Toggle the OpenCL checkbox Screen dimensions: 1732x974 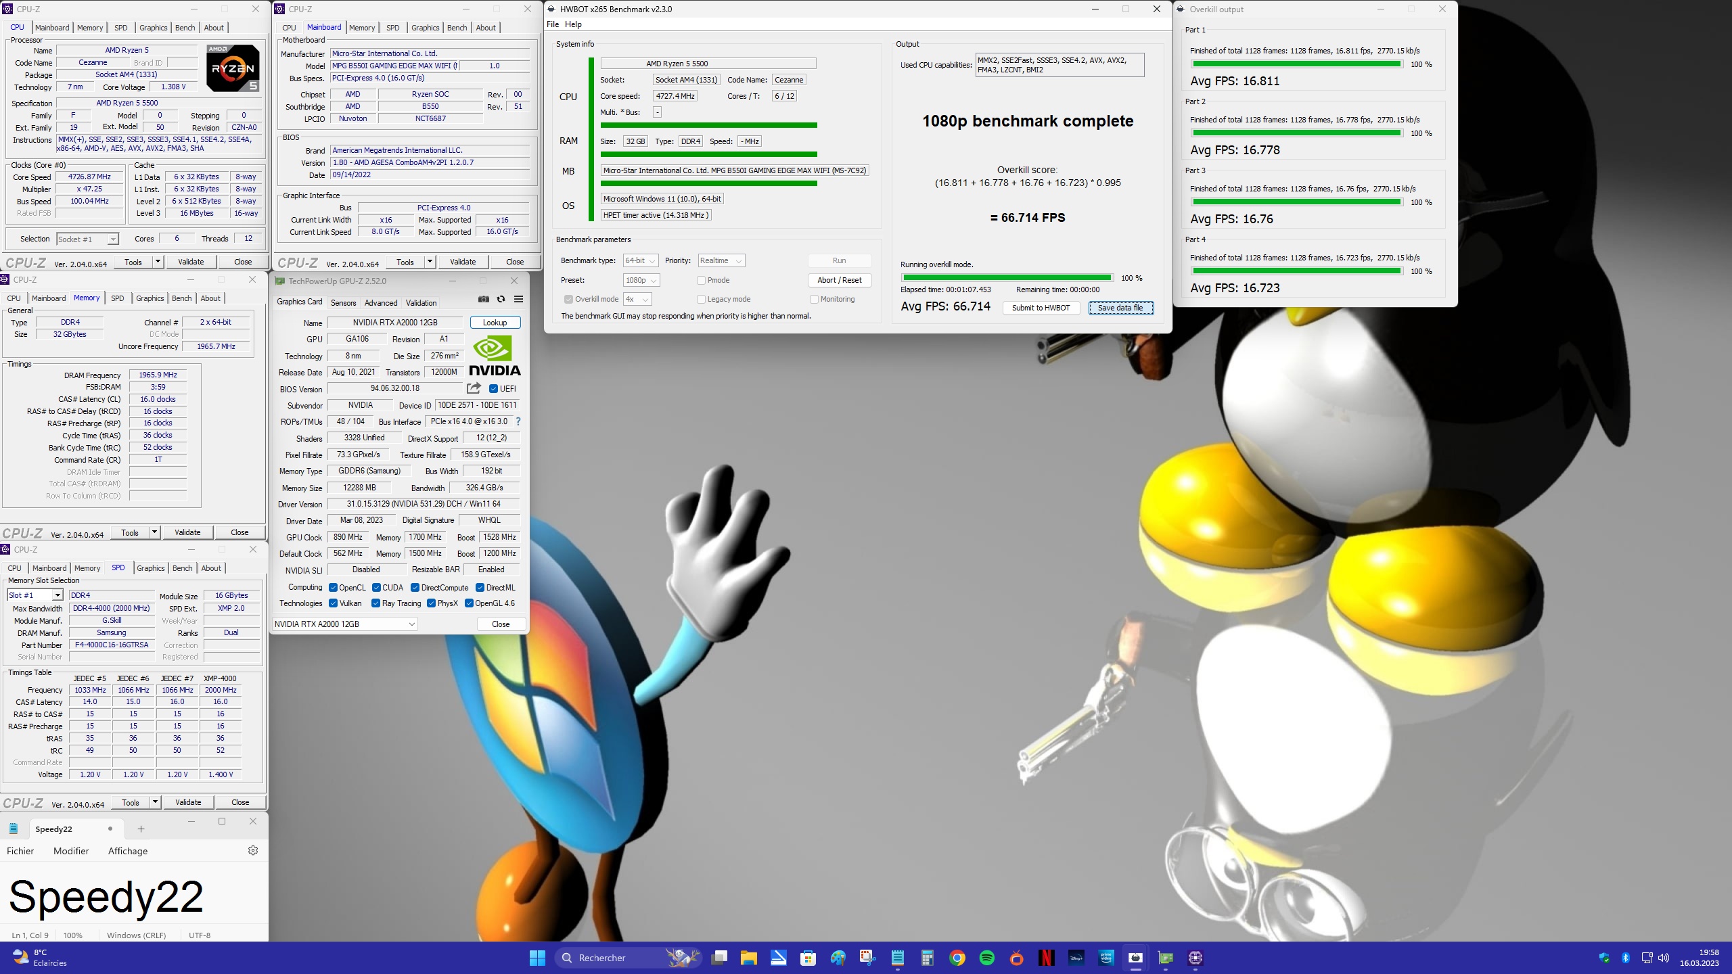coord(333,587)
